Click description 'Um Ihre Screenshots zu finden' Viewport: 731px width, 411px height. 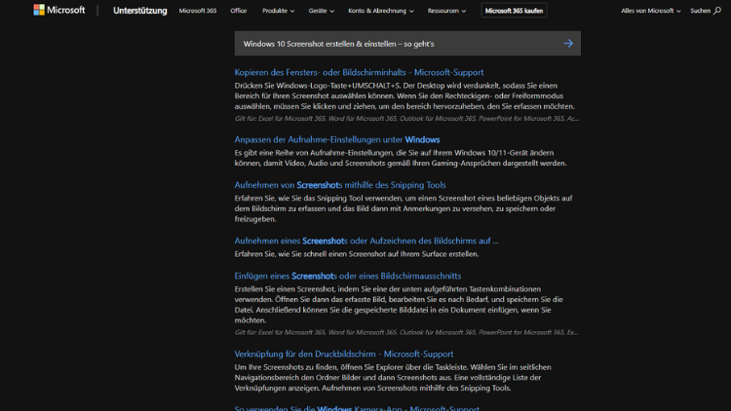(393, 378)
